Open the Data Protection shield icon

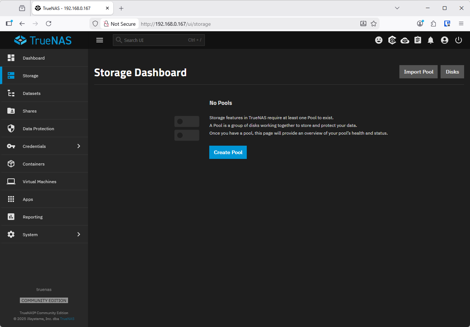(11, 128)
